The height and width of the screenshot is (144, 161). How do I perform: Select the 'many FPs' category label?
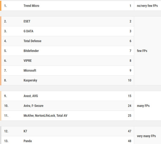(x=143, y=106)
